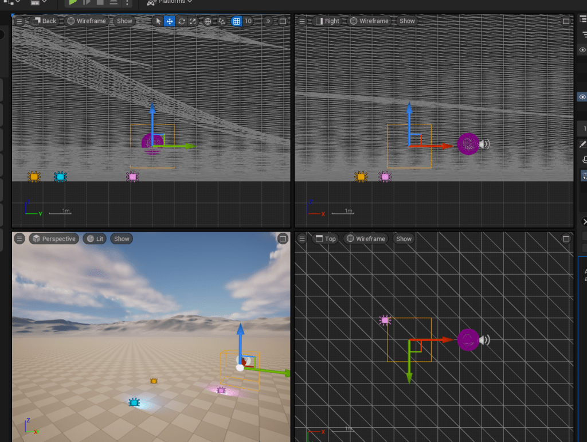Screen dimensions: 587x442
Task: Click the world coordinate system globe icon
Action: (208, 21)
